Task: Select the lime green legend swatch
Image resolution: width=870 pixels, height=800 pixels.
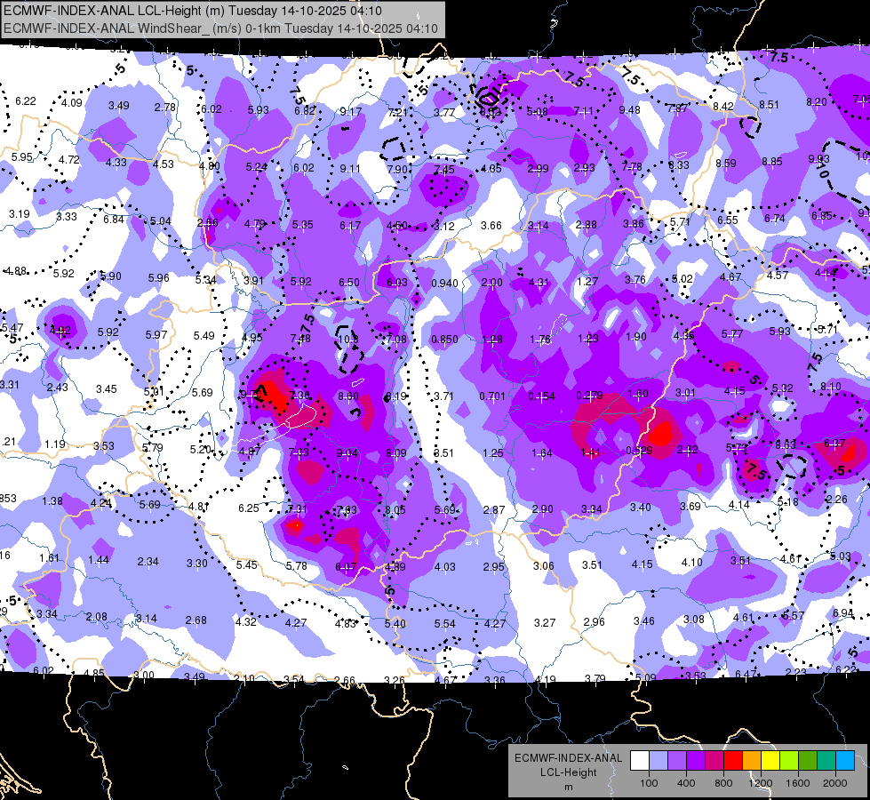Action: [x=789, y=761]
